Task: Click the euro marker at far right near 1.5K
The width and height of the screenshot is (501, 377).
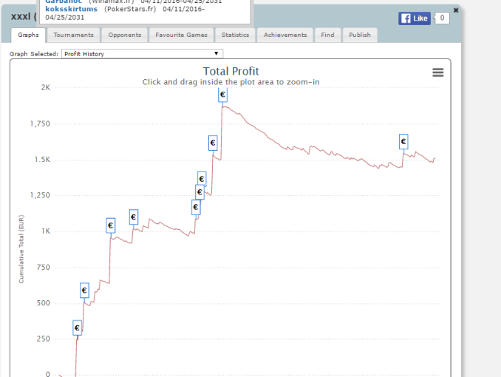Action: [403, 141]
